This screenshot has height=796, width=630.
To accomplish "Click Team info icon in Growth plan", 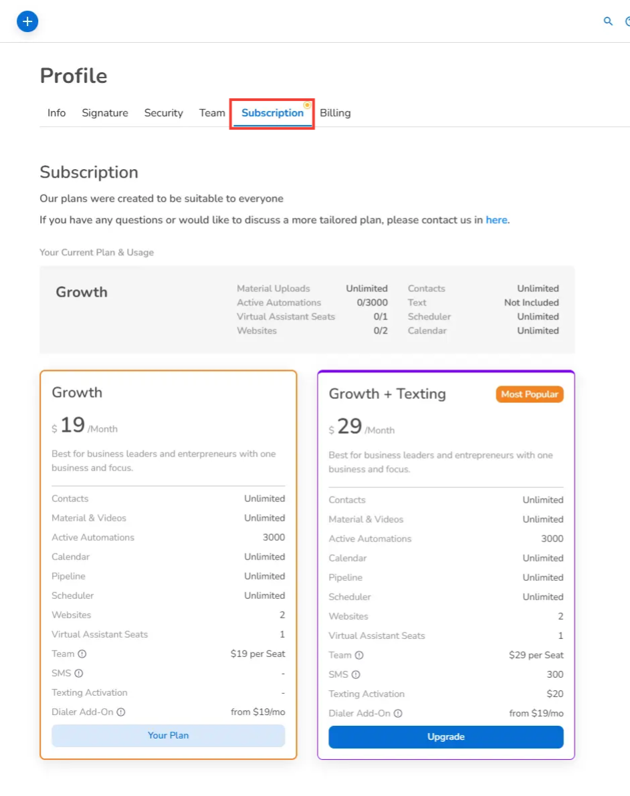I will (x=82, y=654).
